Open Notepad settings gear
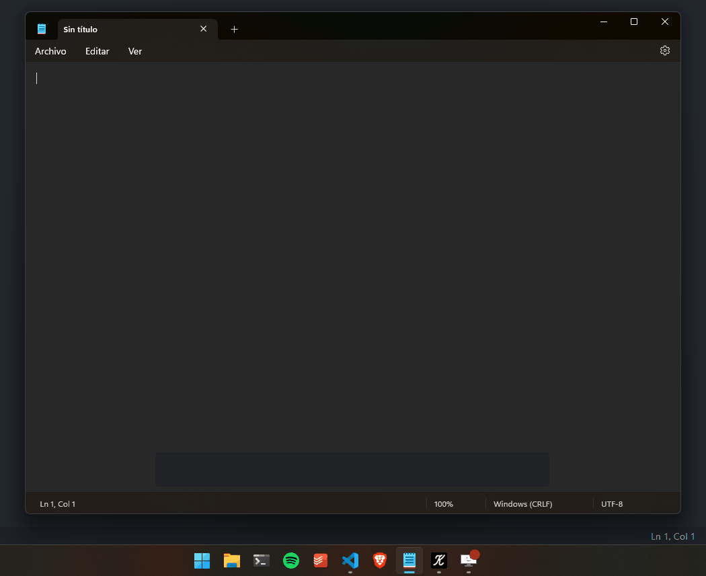This screenshot has width=706, height=576. [664, 50]
